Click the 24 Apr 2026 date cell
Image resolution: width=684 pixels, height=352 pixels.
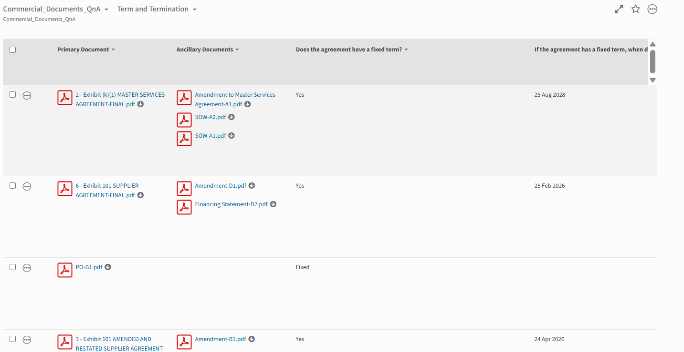(549, 339)
